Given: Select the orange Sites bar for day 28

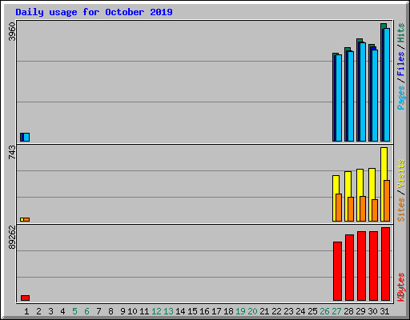Looking at the screenshot, I should coord(351,210).
